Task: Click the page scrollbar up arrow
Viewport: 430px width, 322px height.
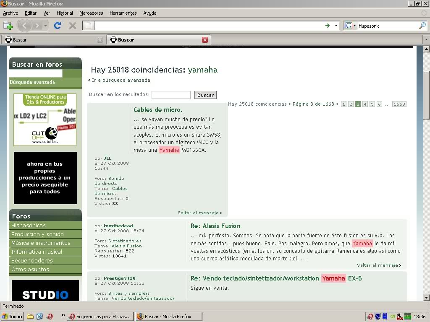Action: click(426, 49)
